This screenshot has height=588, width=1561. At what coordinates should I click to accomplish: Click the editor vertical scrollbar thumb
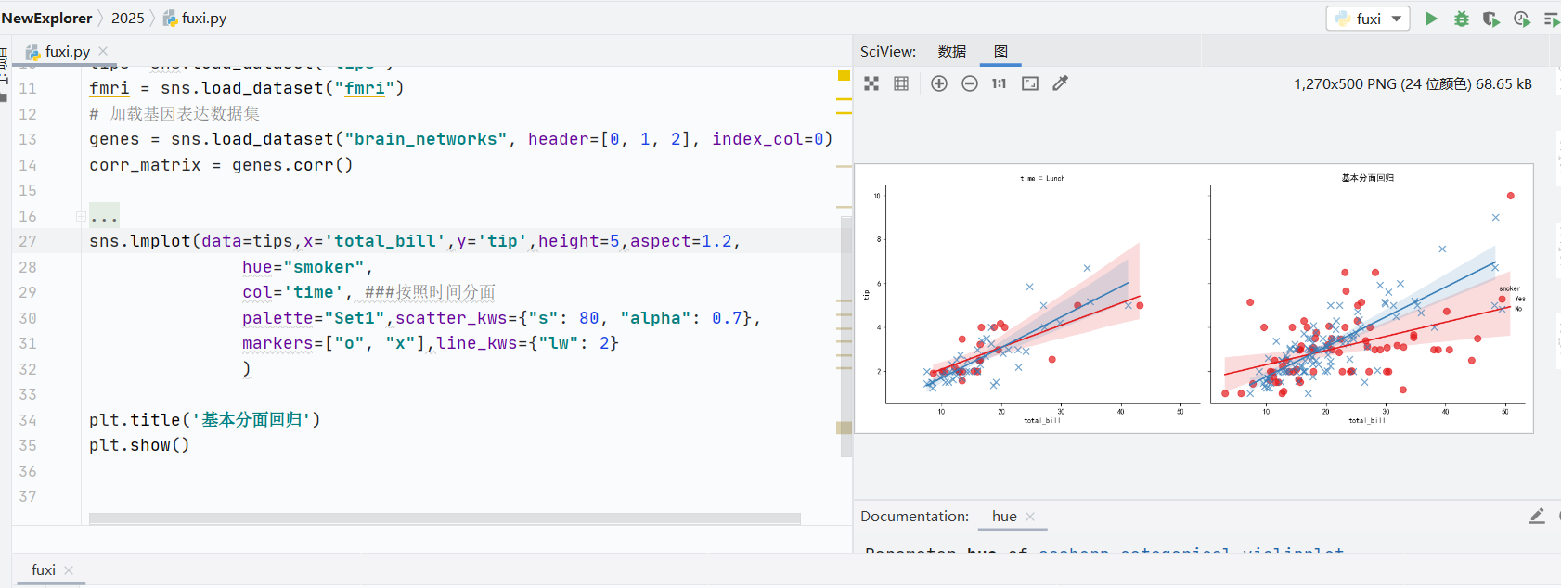point(845,336)
